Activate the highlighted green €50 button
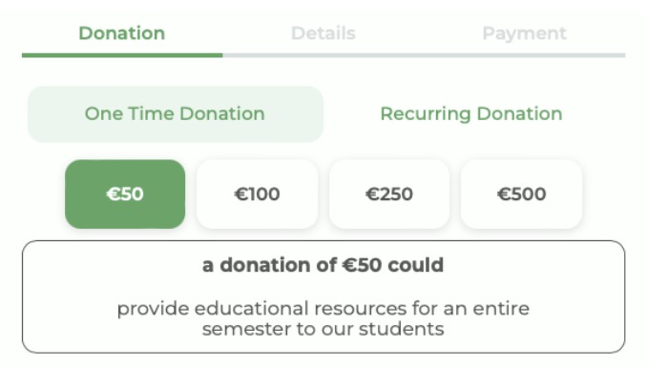This screenshot has height=367, width=647. tap(125, 194)
